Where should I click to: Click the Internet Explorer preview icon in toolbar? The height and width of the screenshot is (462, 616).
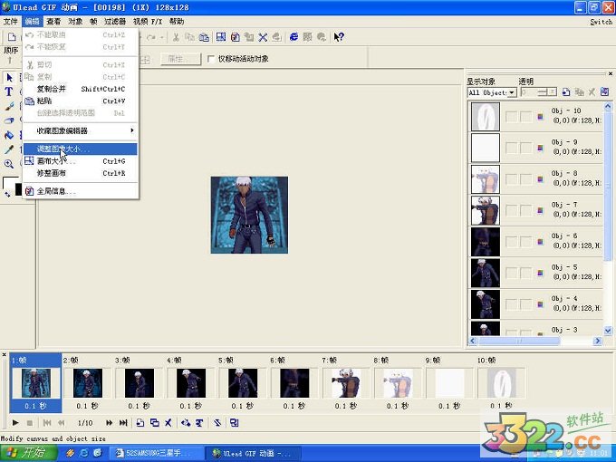point(294,37)
